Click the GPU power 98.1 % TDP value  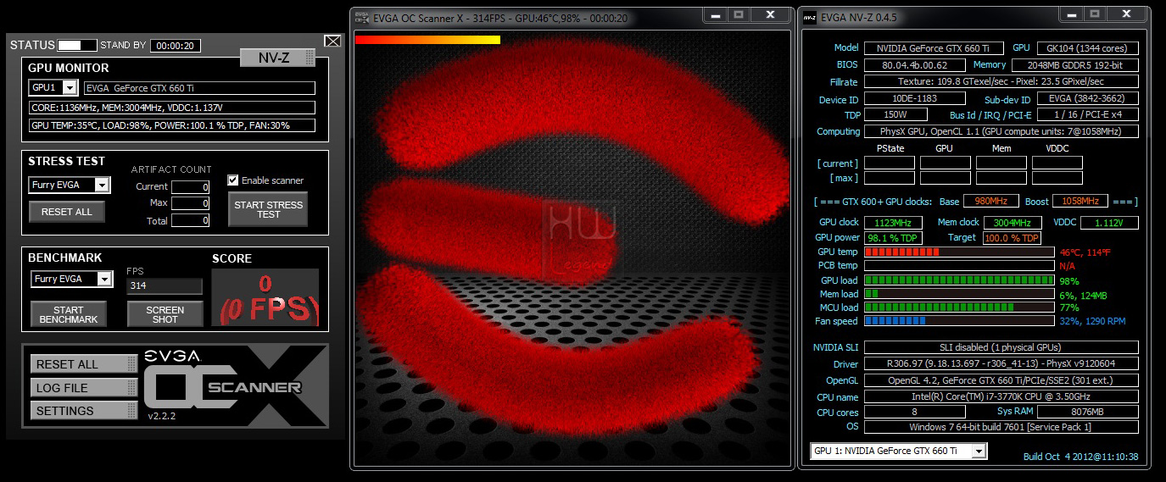(894, 238)
